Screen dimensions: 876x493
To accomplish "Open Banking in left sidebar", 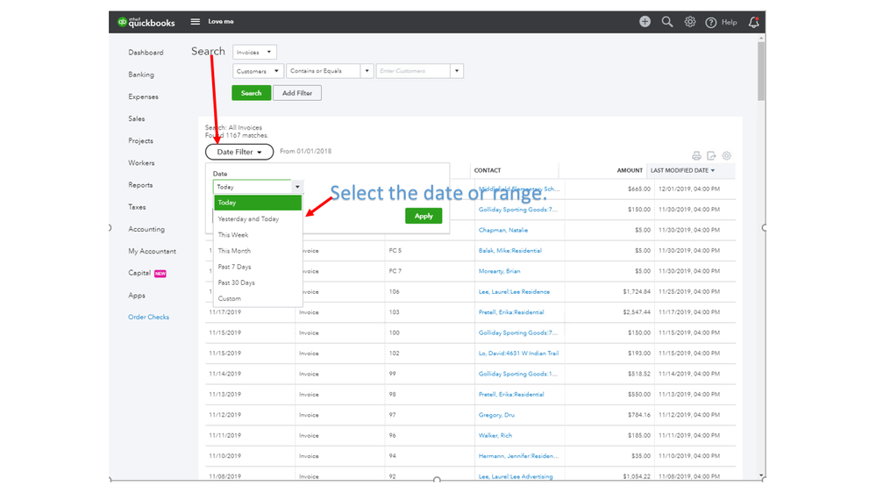I will tap(141, 75).
